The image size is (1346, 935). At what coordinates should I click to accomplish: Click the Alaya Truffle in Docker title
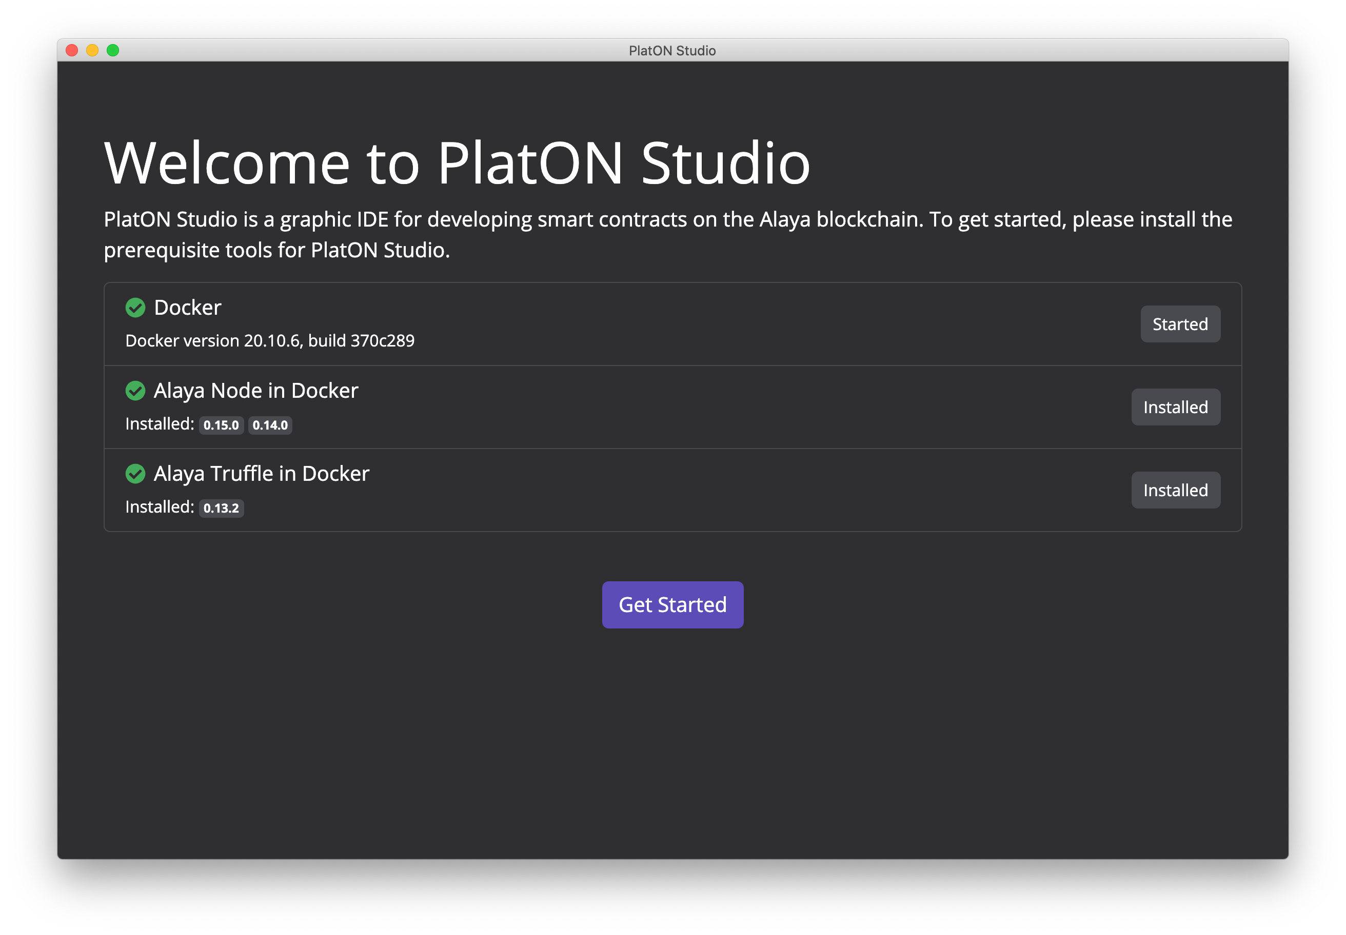(262, 474)
